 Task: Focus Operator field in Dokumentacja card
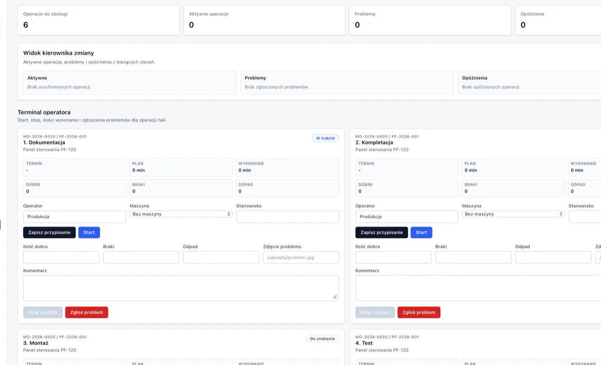click(x=74, y=216)
